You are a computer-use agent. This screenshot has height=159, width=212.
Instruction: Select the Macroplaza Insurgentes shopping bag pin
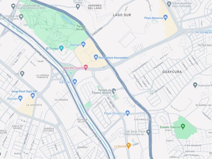point(96,57)
